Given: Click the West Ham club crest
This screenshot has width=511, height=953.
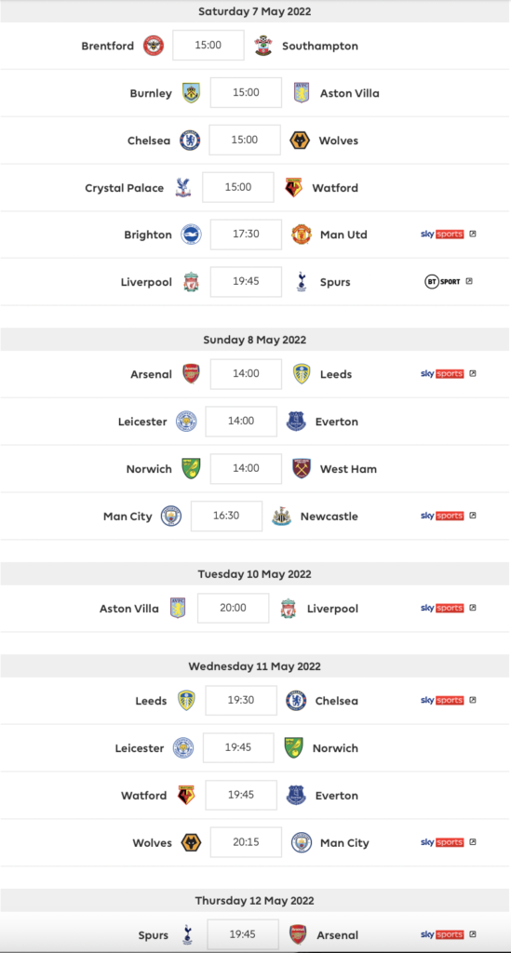Looking at the screenshot, I should (x=302, y=469).
